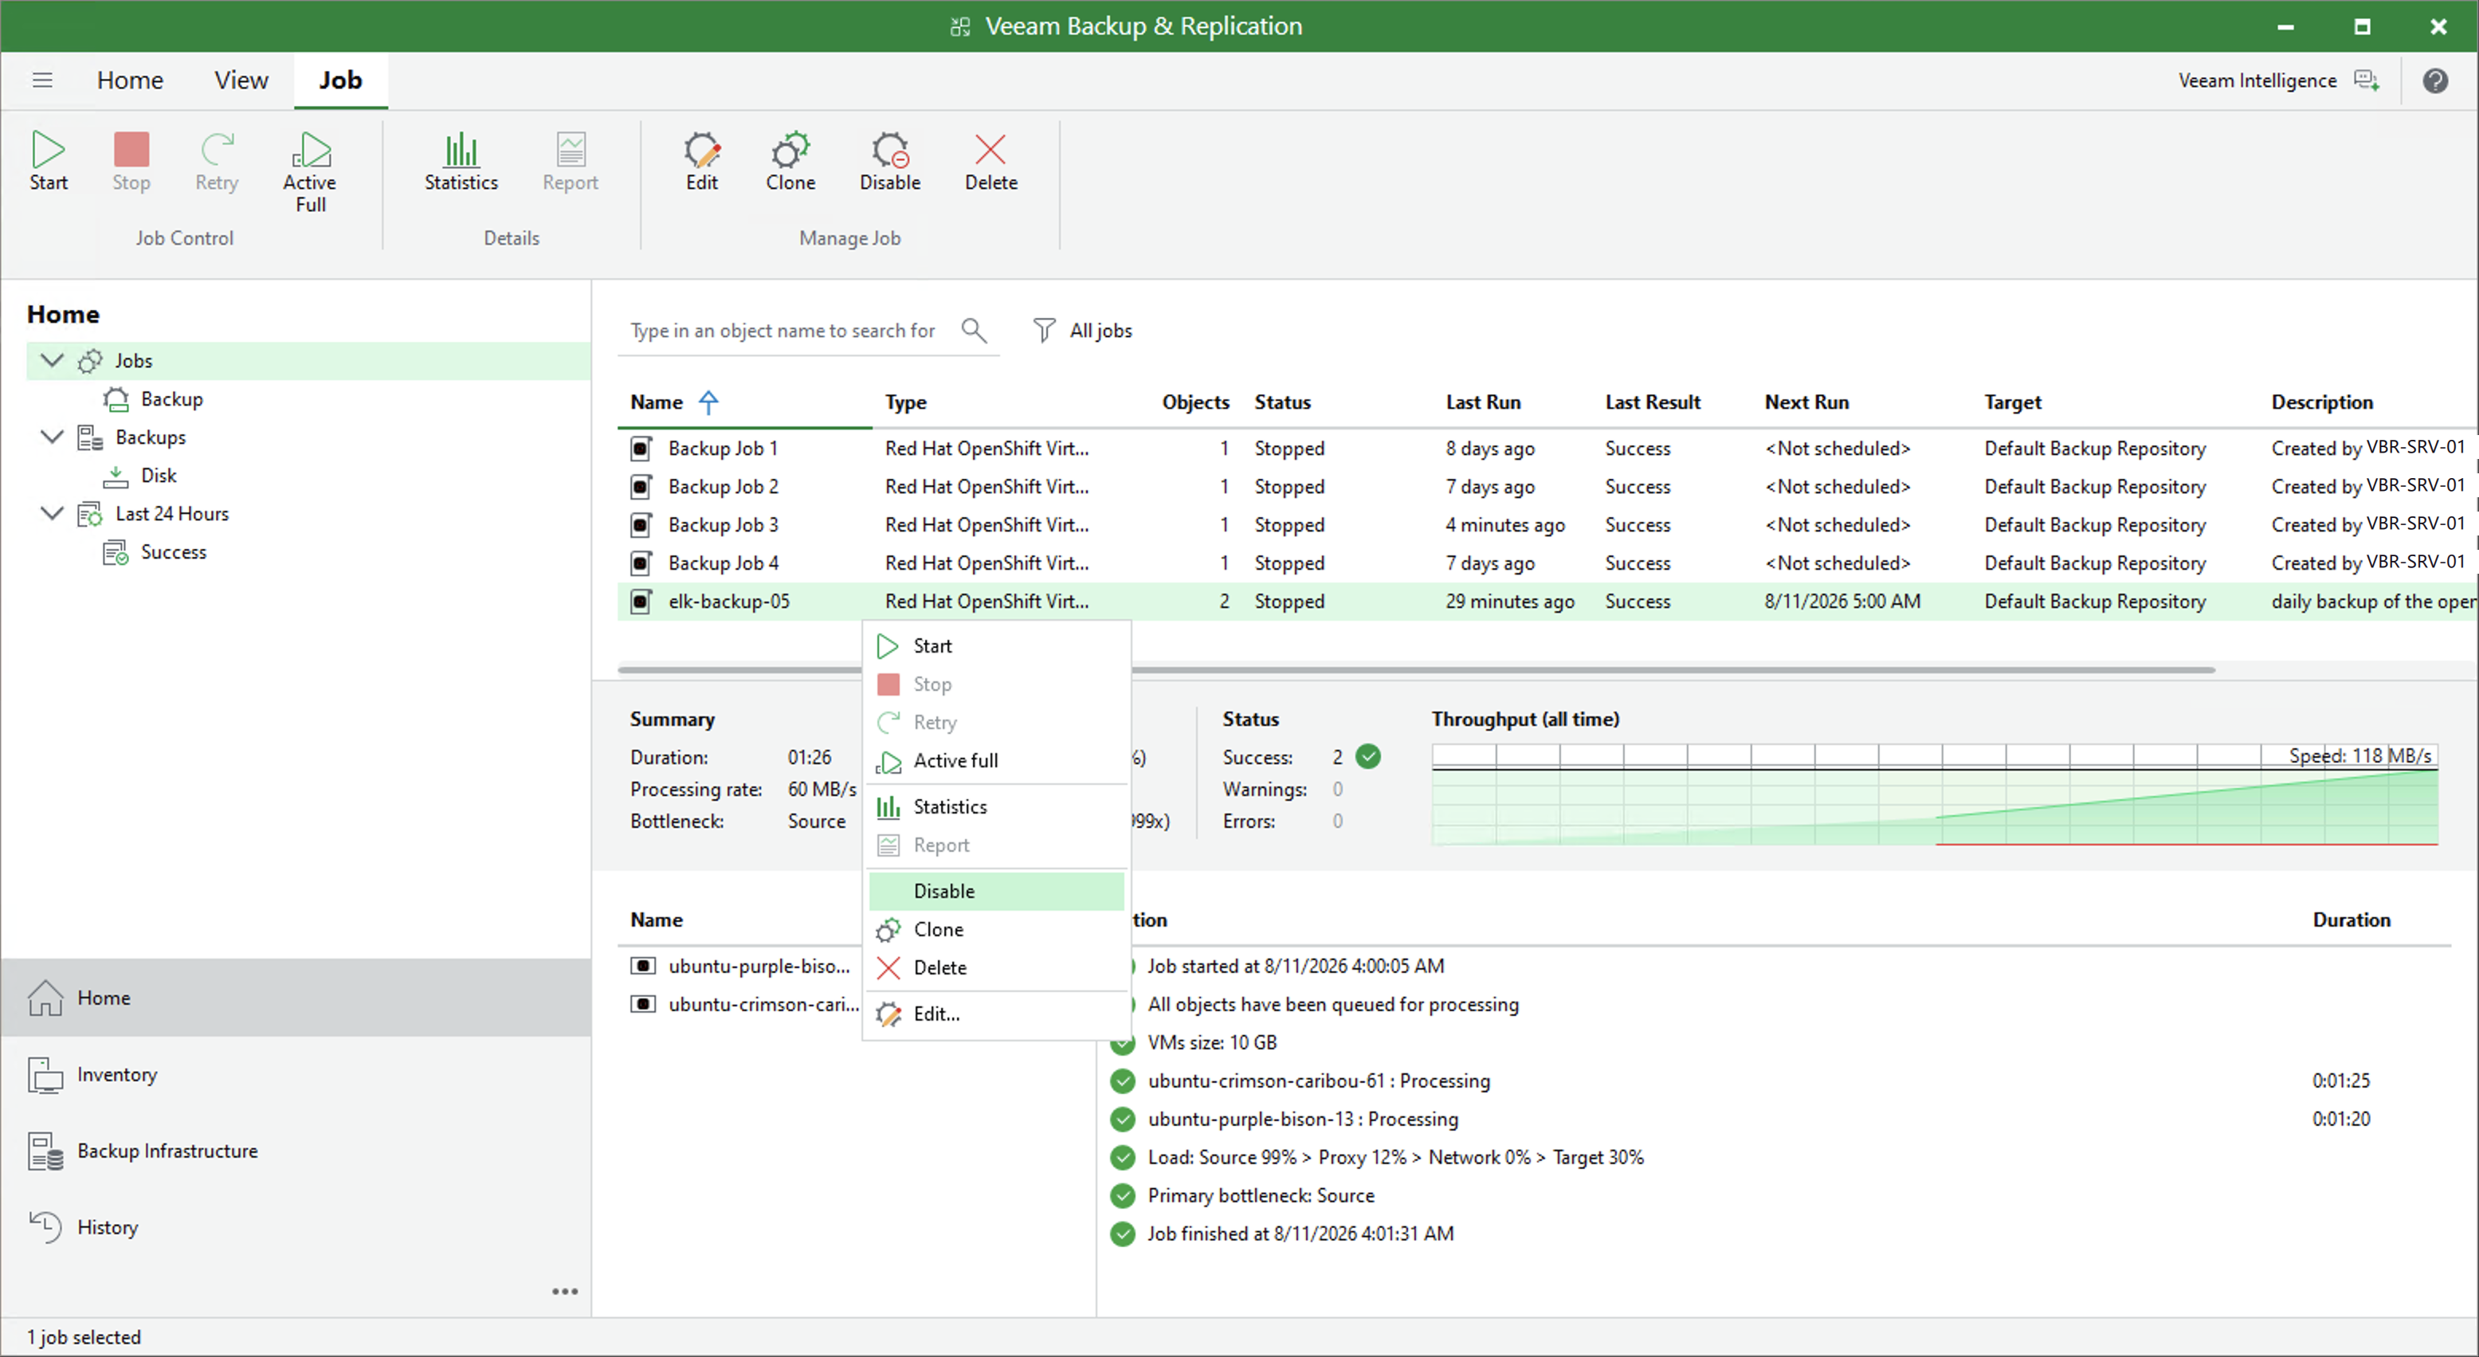The image size is (2479, 1357).
Task: Open the Backup Infrastructure view
Action: click(x=296, y=1150)
